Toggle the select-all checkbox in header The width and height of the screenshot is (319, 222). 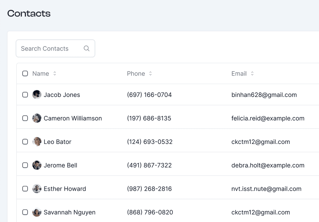click(25, 74)
